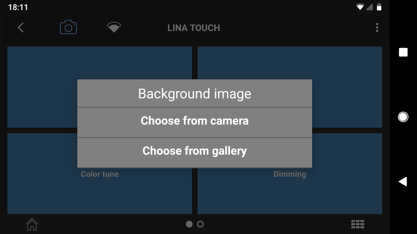Tap the Android back triangle button
This screenshot has height=234, width=417.
[403, 182]
